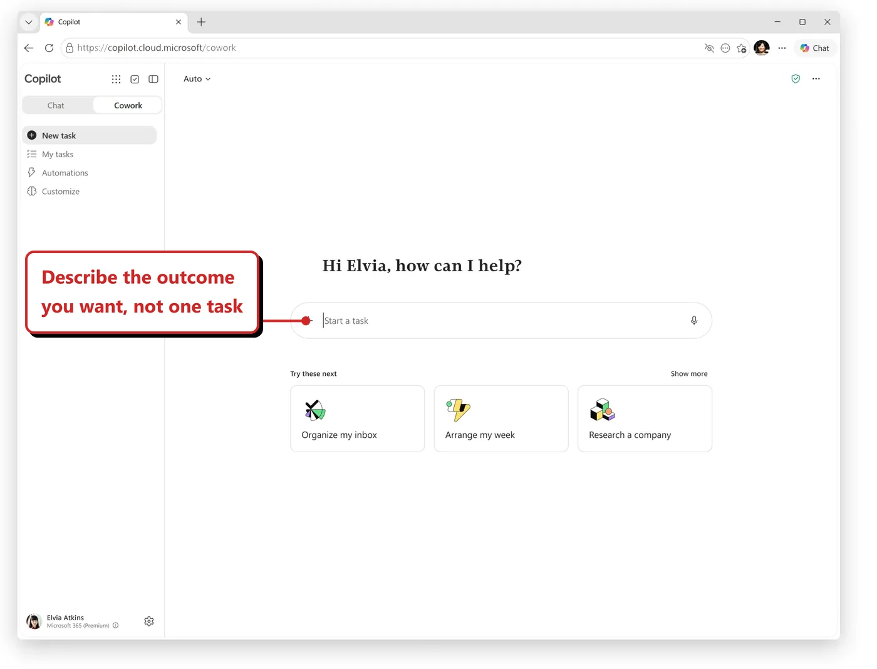Open Customize in the sidebar
Viewport: 877px width, 669px height.
click(90, 192)
